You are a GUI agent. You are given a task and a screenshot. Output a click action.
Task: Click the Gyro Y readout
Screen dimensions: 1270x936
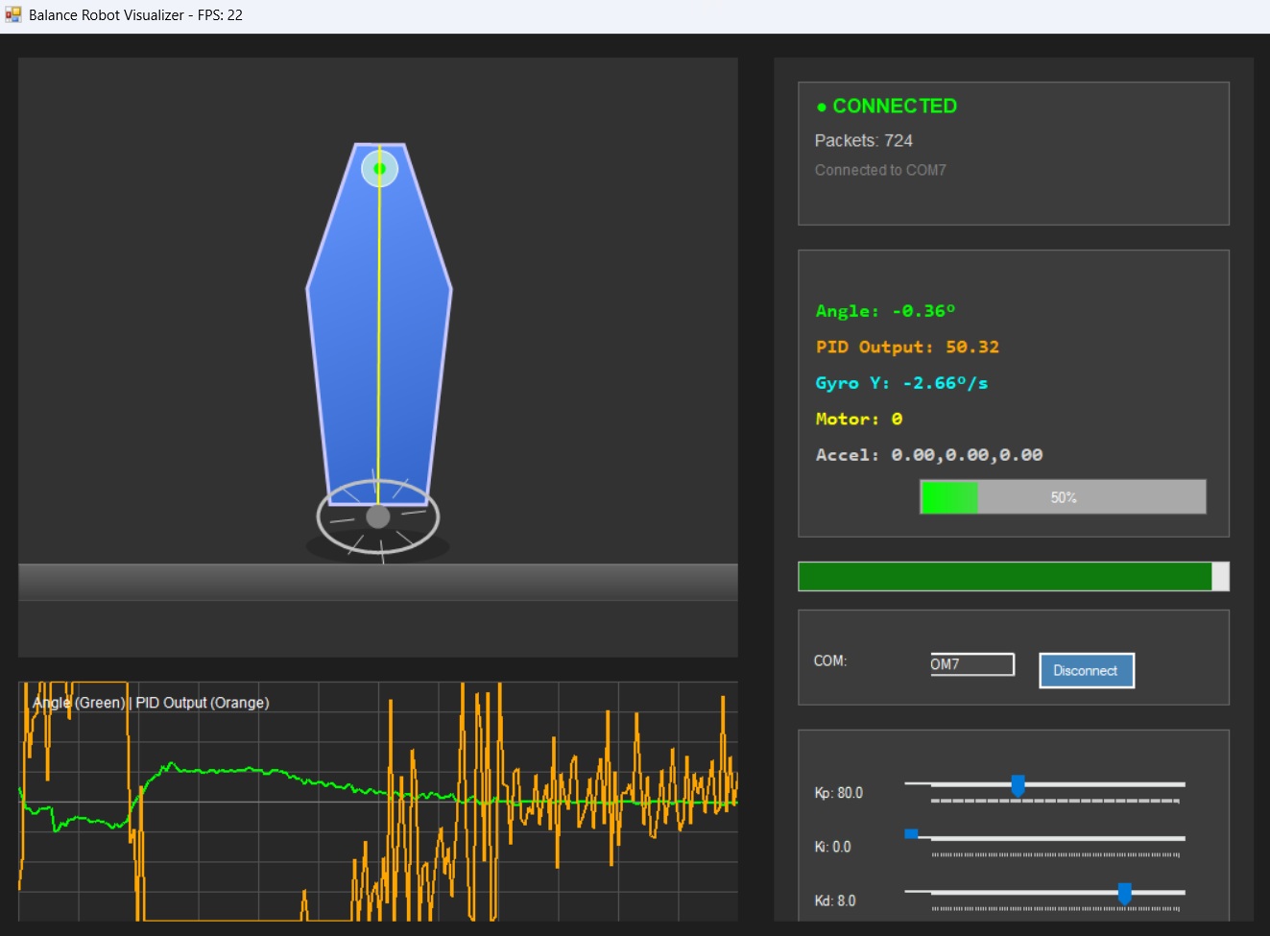point(901,383)
